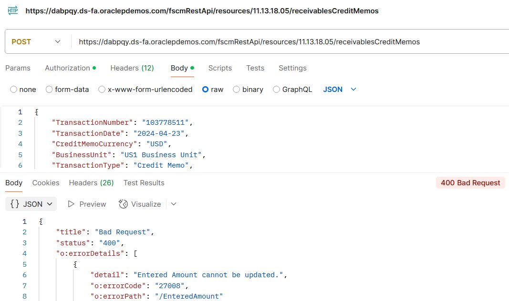Open the Test Results section
The height and width of the screenshot is (301, 509).
[x=143, y=182]
